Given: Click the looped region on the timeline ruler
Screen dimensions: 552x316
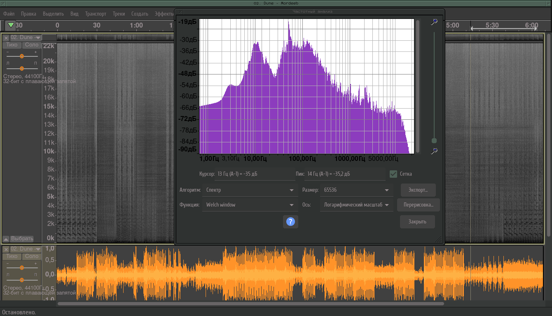Looking at the screenshot, I should [x=505, y=28].
